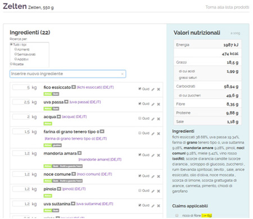Edit the mandorla amara ingredient
The height and width of the screenshot is (219, 253).
point(153,156)
